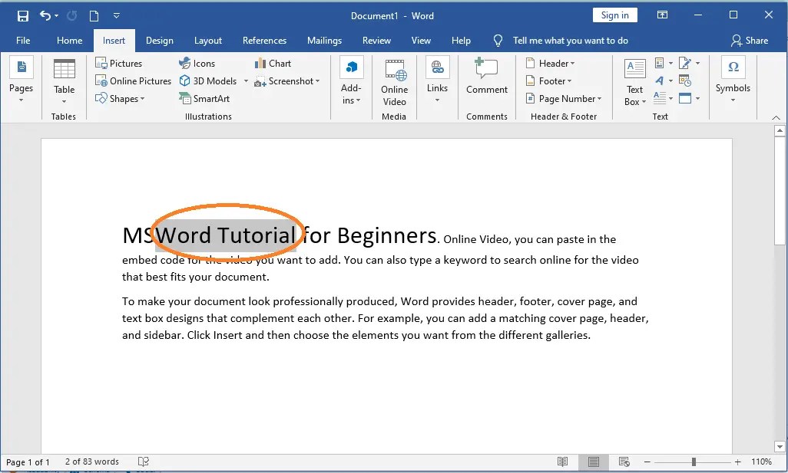Open the Footer dropdown menu
This screenshot has height=473, width=788.
(x=549, y=80)
